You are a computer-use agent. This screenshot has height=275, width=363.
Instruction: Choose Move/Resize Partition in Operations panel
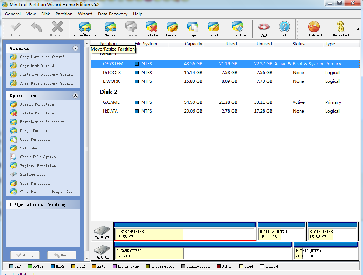point(42,122)
